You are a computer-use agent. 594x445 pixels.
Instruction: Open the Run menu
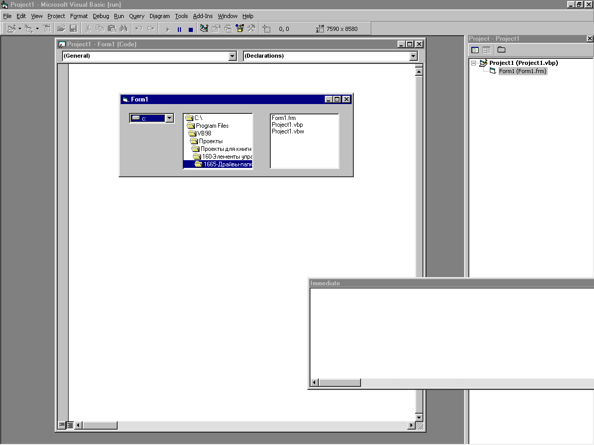click(119, 16)
